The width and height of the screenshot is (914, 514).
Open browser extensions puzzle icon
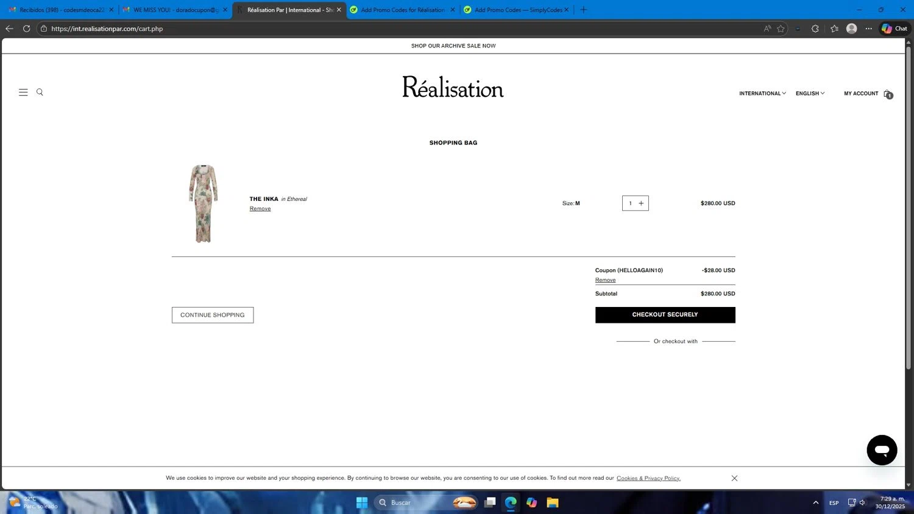(x=815, y=29)
